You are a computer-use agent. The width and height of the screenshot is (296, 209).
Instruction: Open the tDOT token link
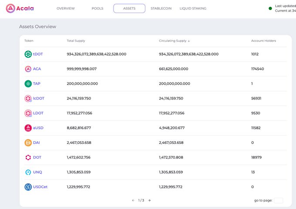click(x=38, y=54)
